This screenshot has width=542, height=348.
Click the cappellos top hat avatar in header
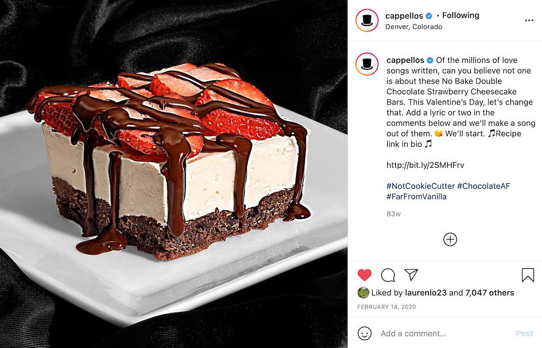(367, 20)
